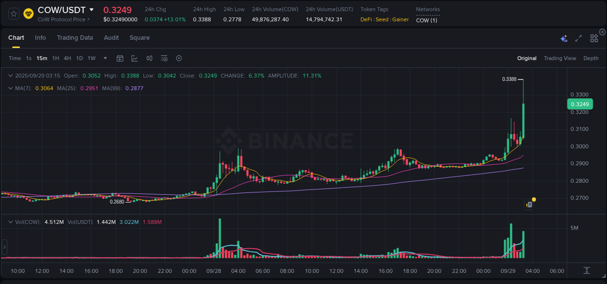Open the date range calendar icon

click(120, 58)
